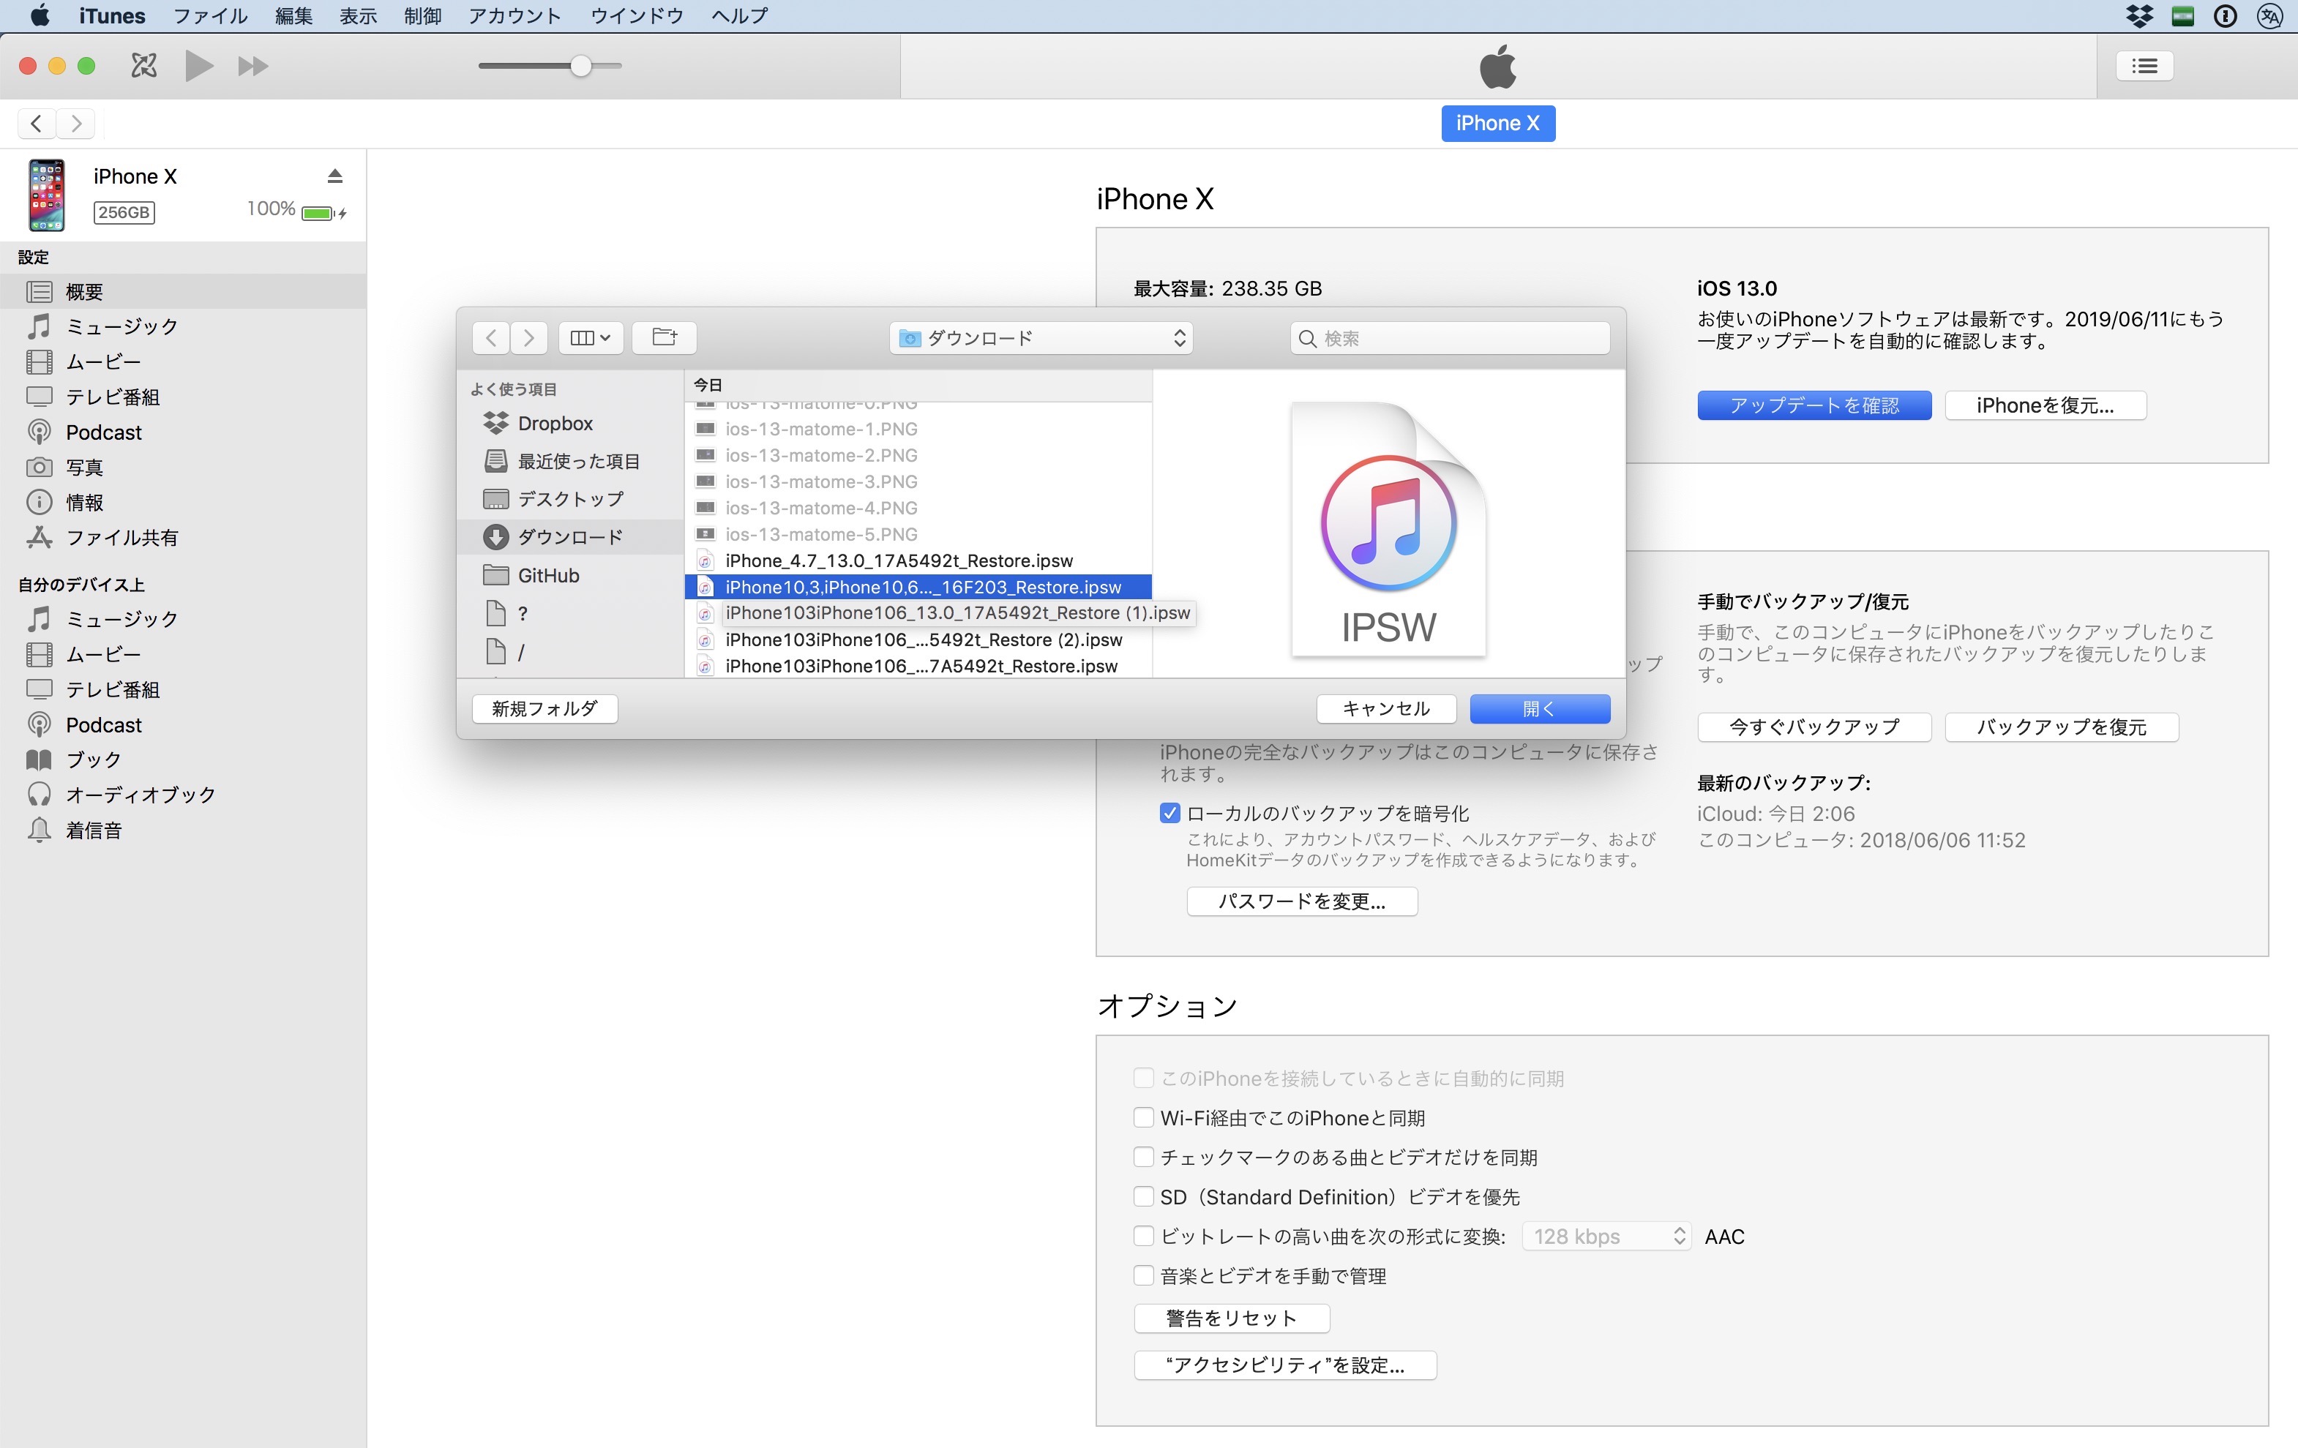The height and width of the screenshot is (1448, 2298).
Task: Select the Restore (2).ipsw file
Action: point(918,639)
